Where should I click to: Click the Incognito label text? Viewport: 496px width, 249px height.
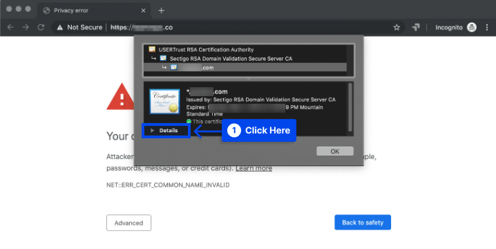tap(449, 28)
